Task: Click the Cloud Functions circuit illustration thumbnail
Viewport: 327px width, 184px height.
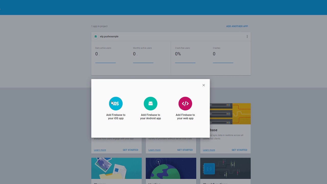Action: tap(226, 168)
